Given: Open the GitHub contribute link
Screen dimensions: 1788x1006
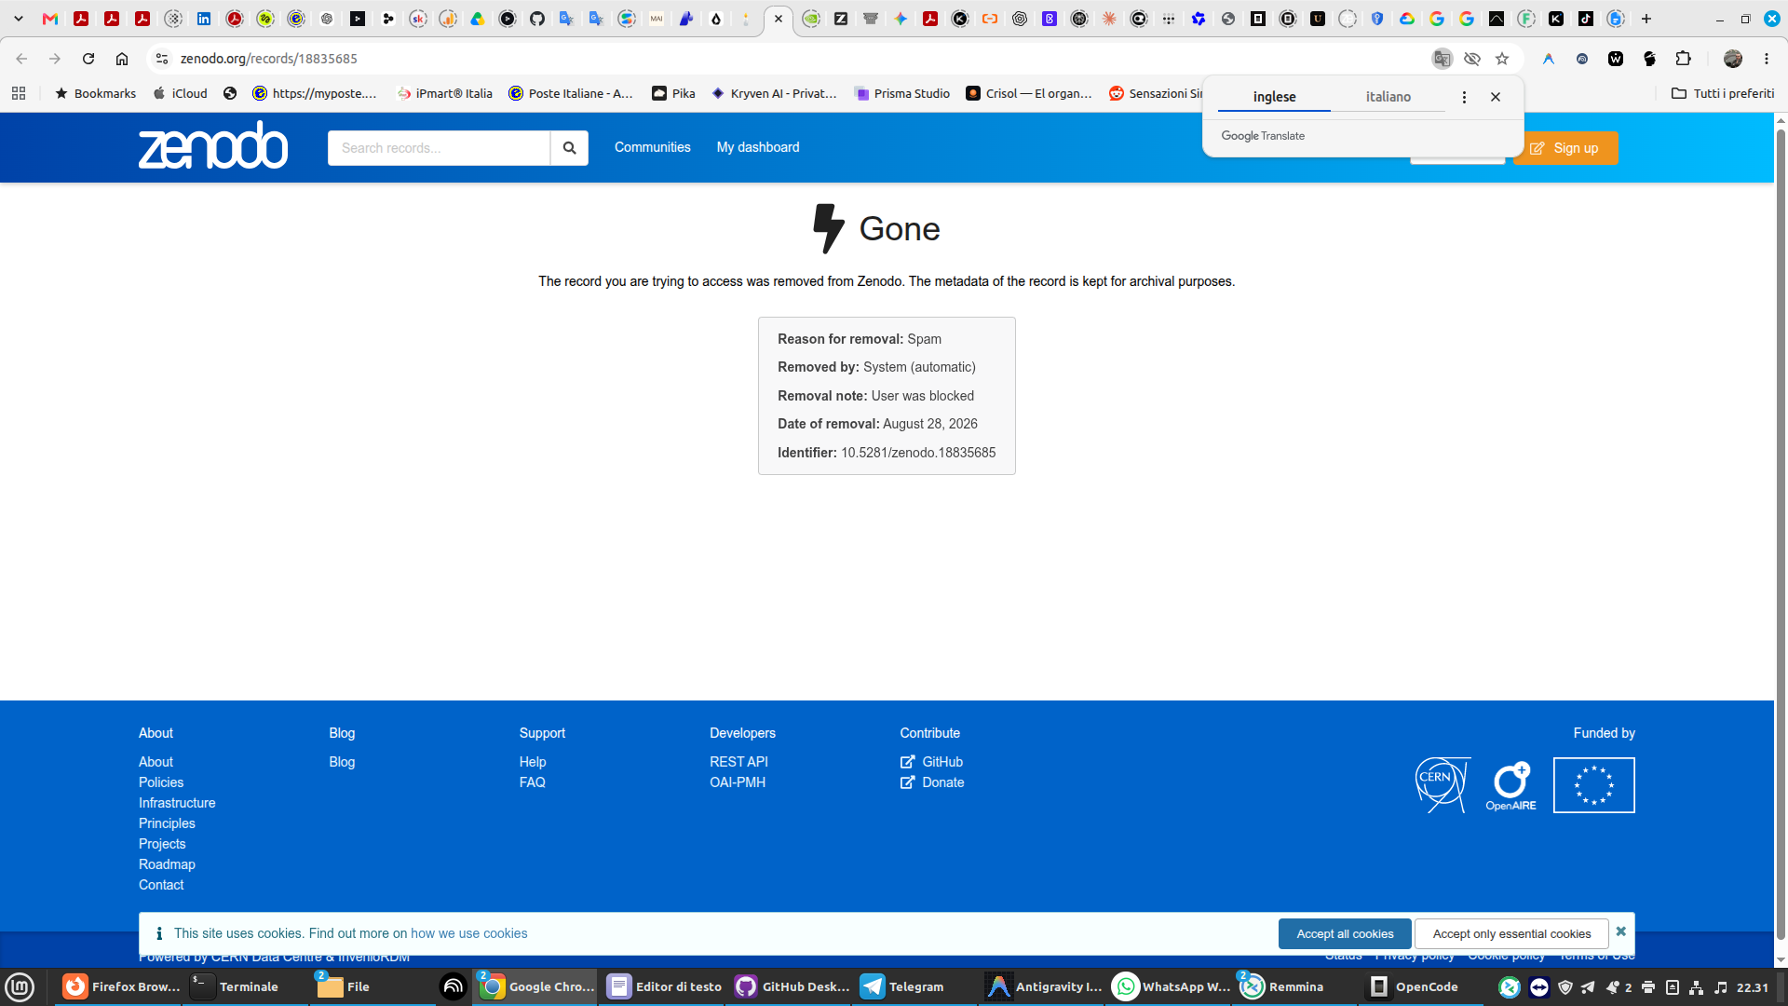Looking at the screenshot, I should 931,762.
